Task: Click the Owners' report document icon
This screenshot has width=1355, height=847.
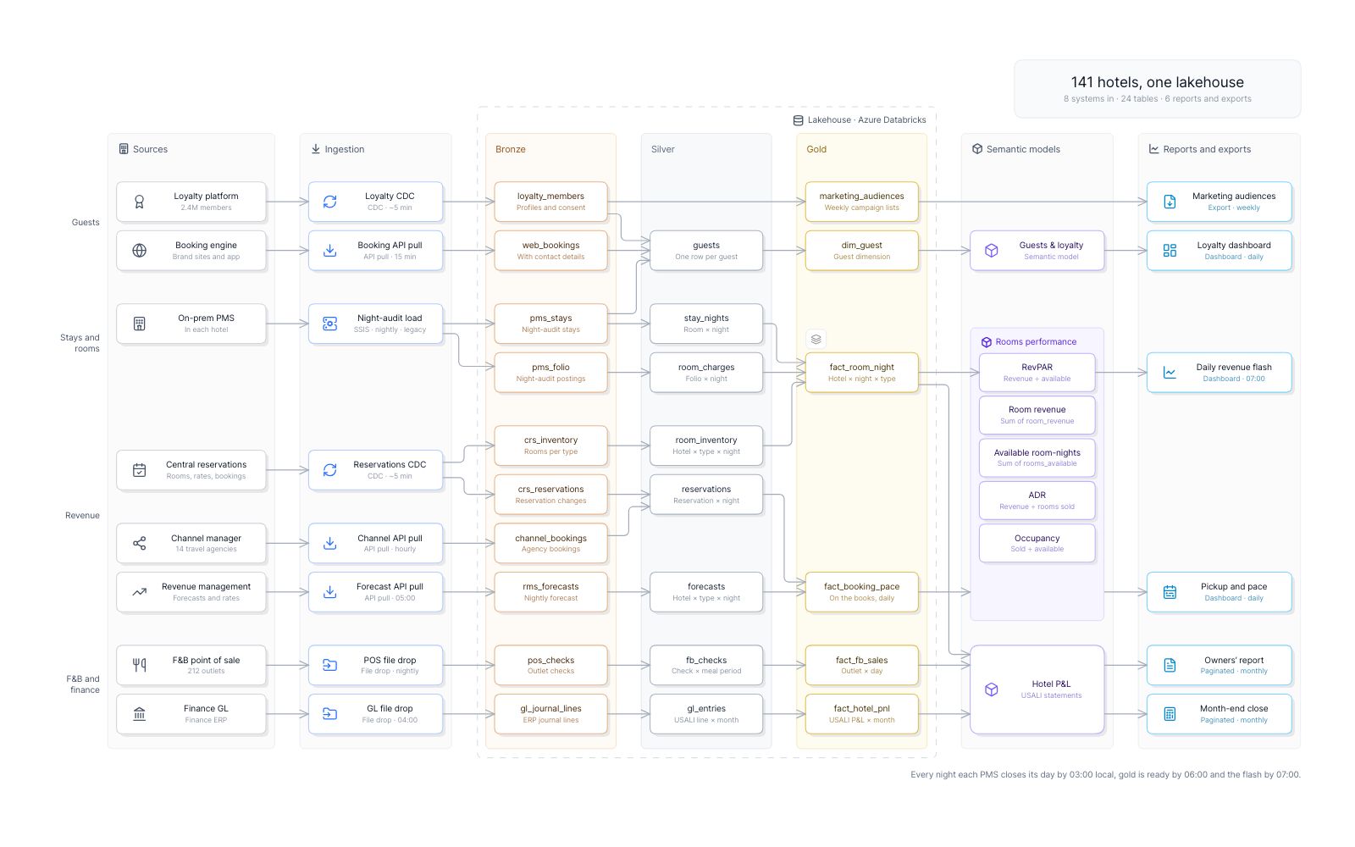Action: tap(1170, 665)
